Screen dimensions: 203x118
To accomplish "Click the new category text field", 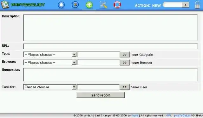I will [x=98, y=55].
